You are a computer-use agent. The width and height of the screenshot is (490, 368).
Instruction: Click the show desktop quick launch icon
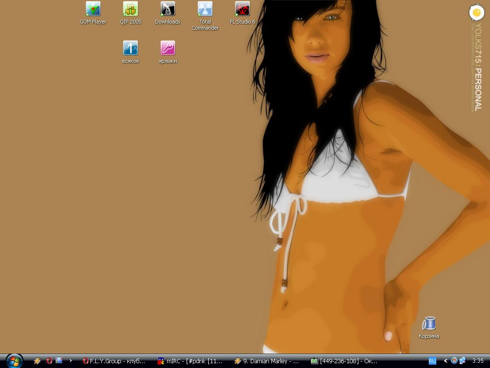[x=59, y=360]
